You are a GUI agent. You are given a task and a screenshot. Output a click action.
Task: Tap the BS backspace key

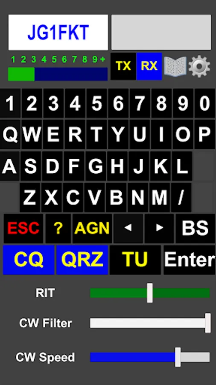click(195, 228)
